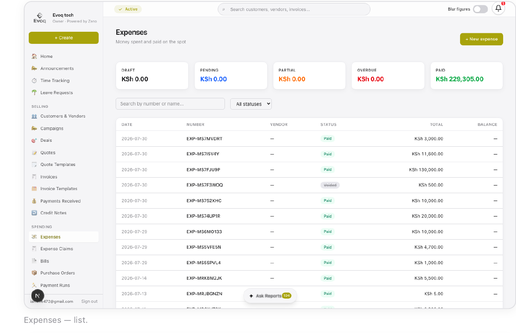516x333 pixels.
Task: Navigate to Expense Claims
Action: coord(57,249)
